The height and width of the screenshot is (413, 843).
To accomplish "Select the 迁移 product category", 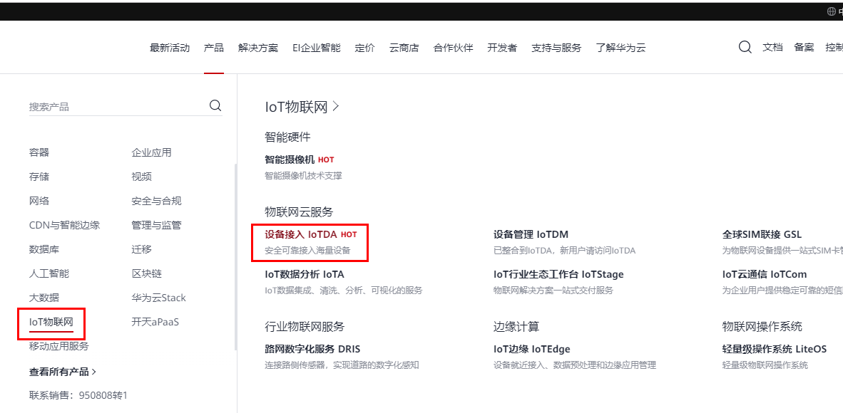I will point(141,249).
